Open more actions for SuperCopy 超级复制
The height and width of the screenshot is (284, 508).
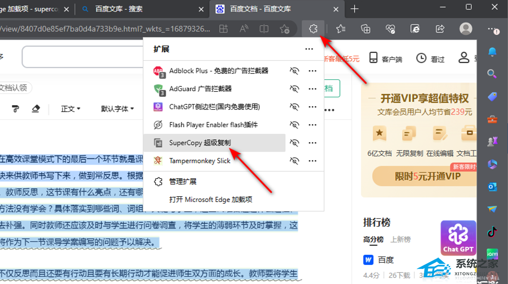click(312, 142)
